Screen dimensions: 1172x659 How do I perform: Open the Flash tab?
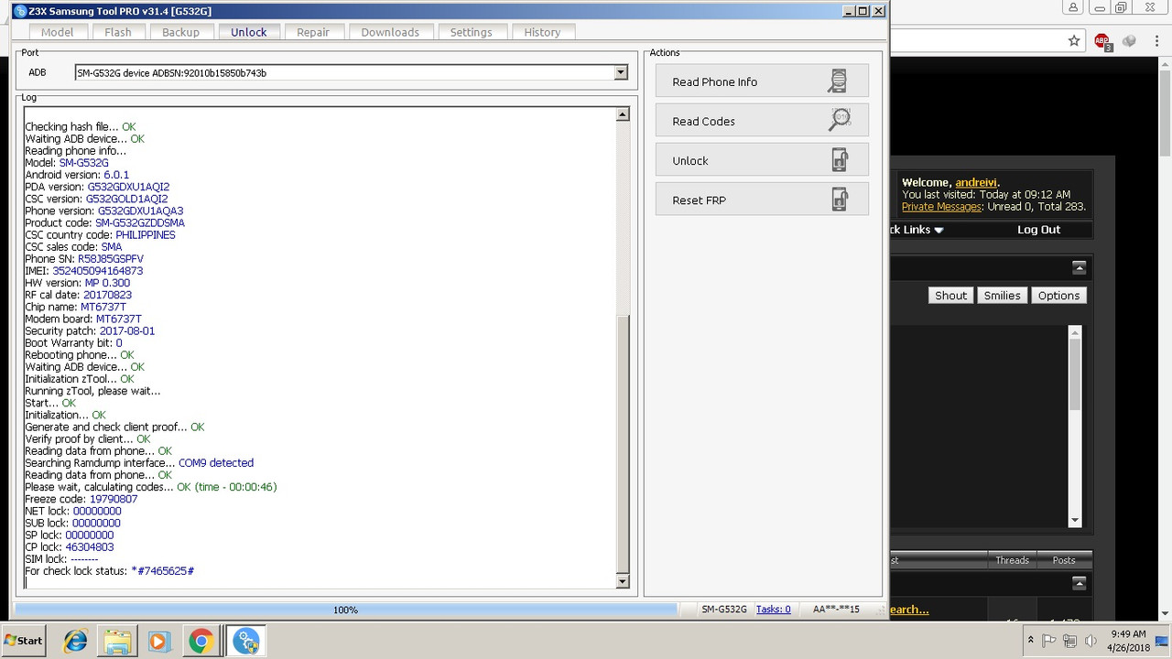[x=118, y=32]
